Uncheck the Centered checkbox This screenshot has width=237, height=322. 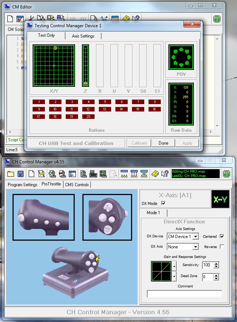click(x=222, y=236)
